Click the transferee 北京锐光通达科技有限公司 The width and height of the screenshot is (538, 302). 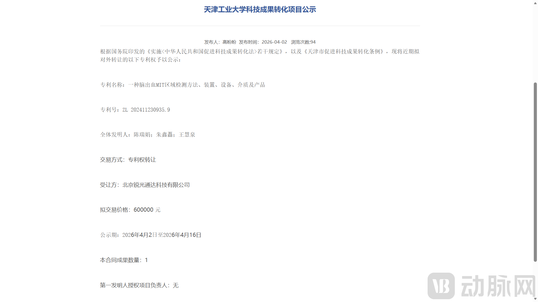tap(156, 185)
